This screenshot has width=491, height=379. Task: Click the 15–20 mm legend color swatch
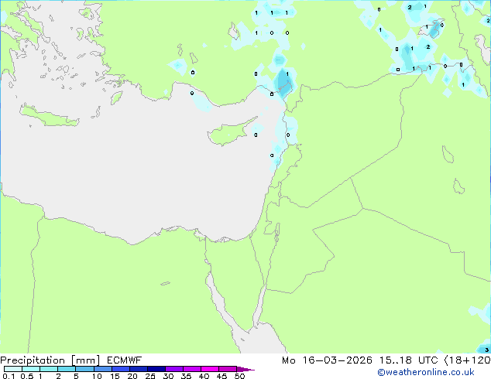pyautogui.click(x=120, y=369)
